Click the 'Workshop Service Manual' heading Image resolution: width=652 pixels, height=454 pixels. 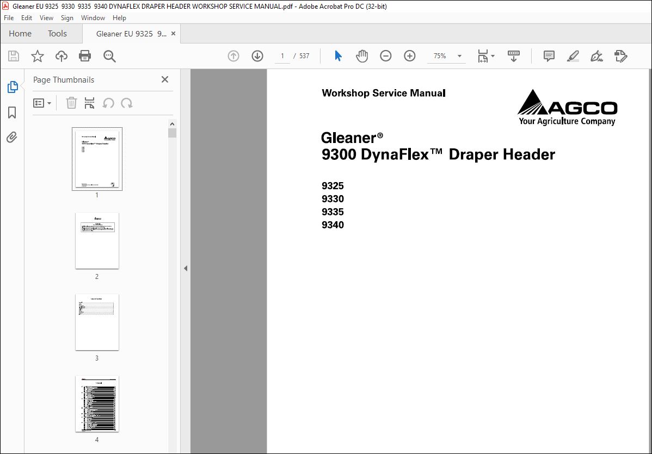pos(383,93)
